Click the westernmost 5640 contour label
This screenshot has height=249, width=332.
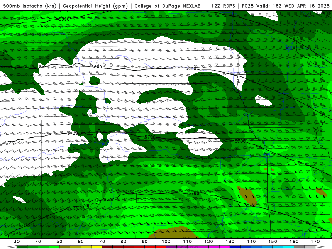97,67
